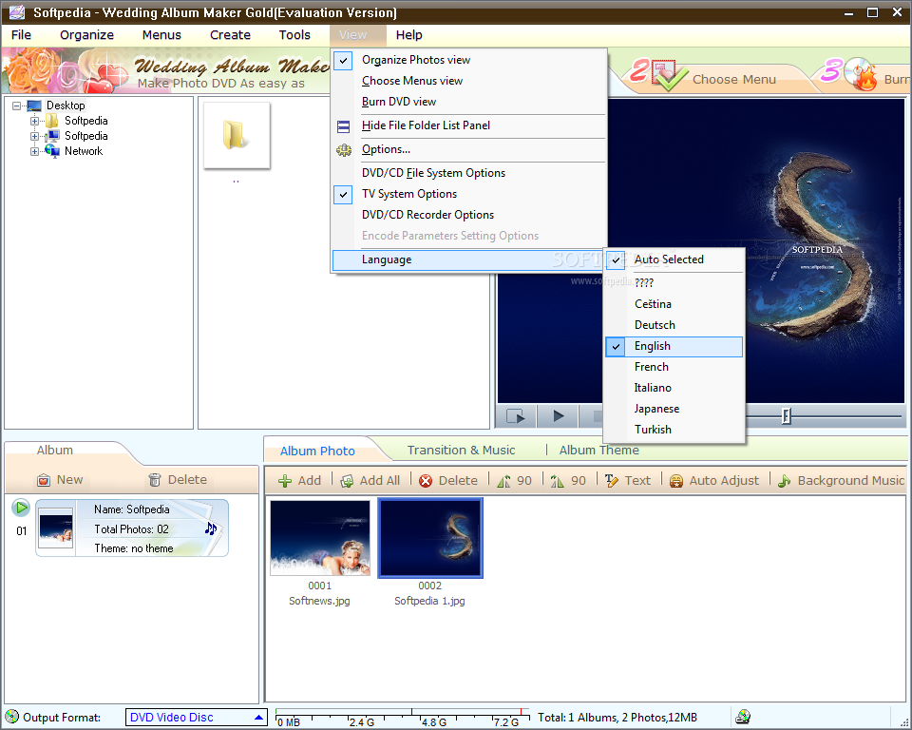Click the step 3 Burn disc icon
Screen dimensions: 912x730
pos(861,74)
